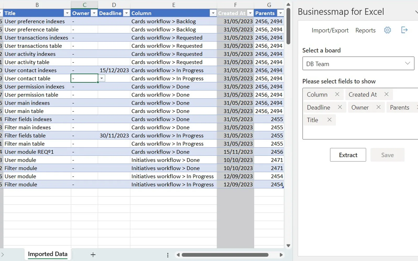Select 'User activity indexes' title cell
The image size is (418, 261).
point(37,54)
